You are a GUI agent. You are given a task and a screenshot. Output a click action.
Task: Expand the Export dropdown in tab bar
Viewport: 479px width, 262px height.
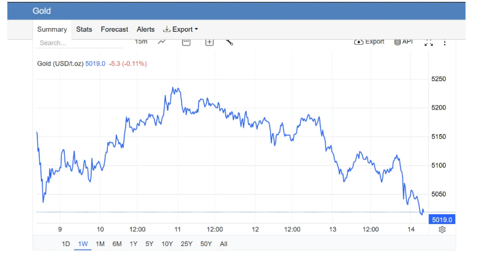click(181, 29)
